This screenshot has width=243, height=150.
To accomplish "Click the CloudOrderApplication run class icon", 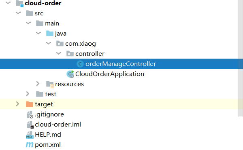I will tap(70, 74).
